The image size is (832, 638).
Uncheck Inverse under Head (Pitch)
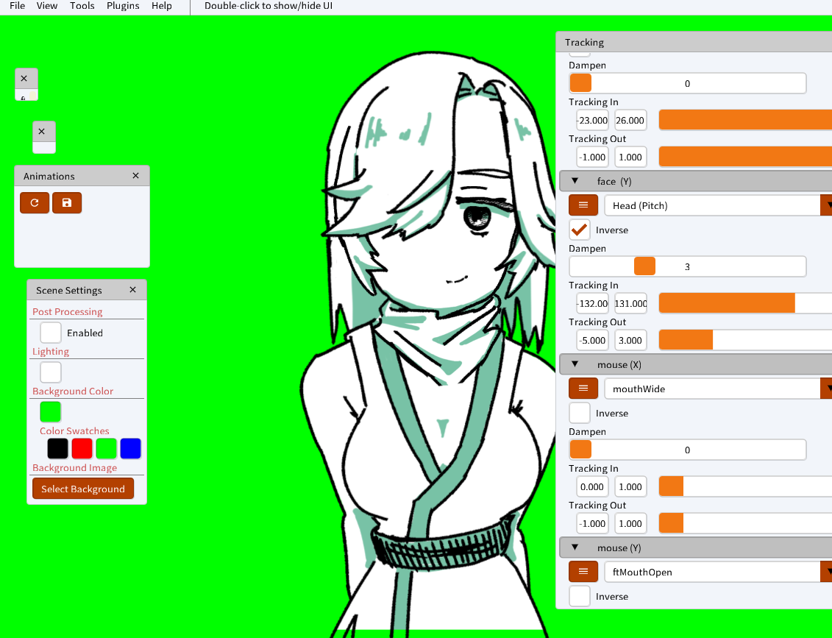tap(579, 230)
